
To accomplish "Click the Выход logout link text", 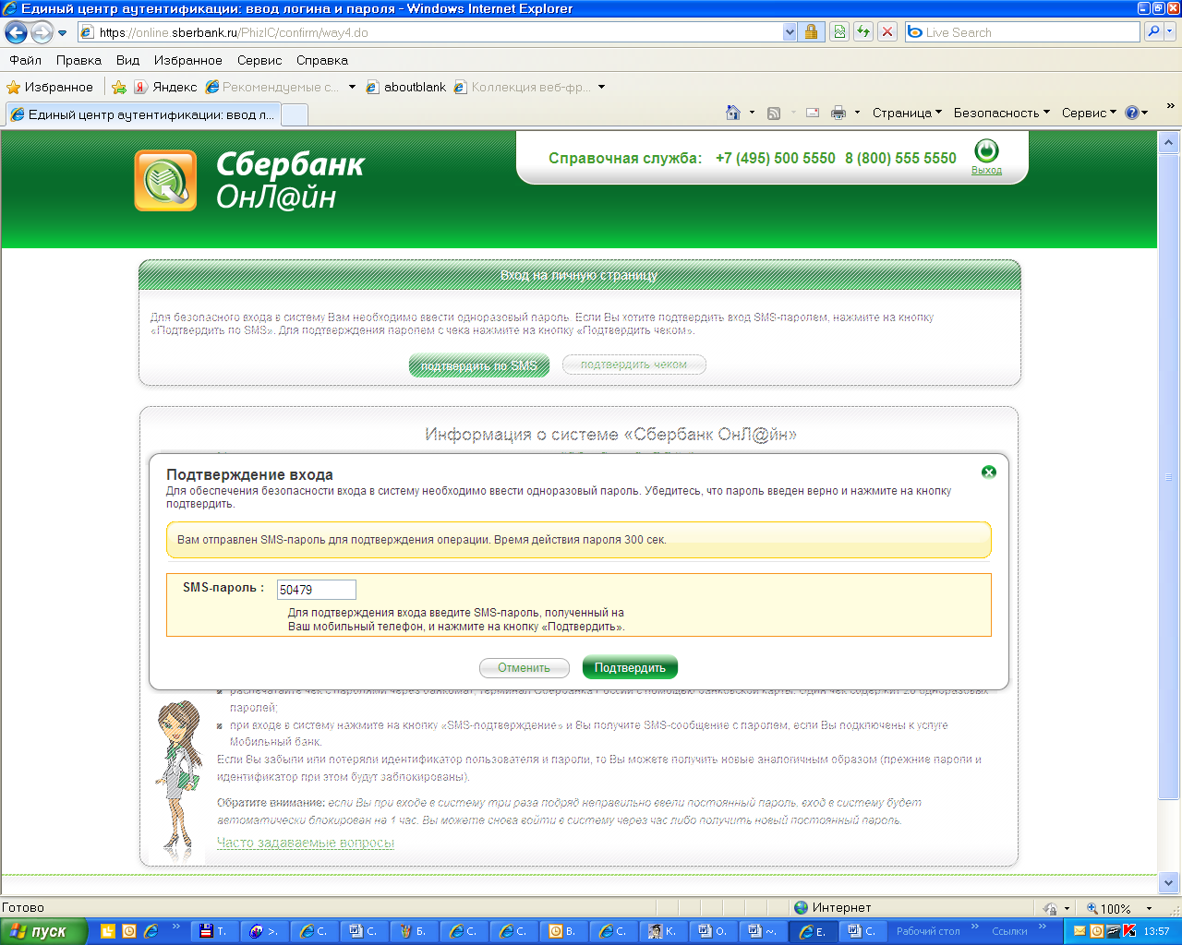I will (986, 171).
